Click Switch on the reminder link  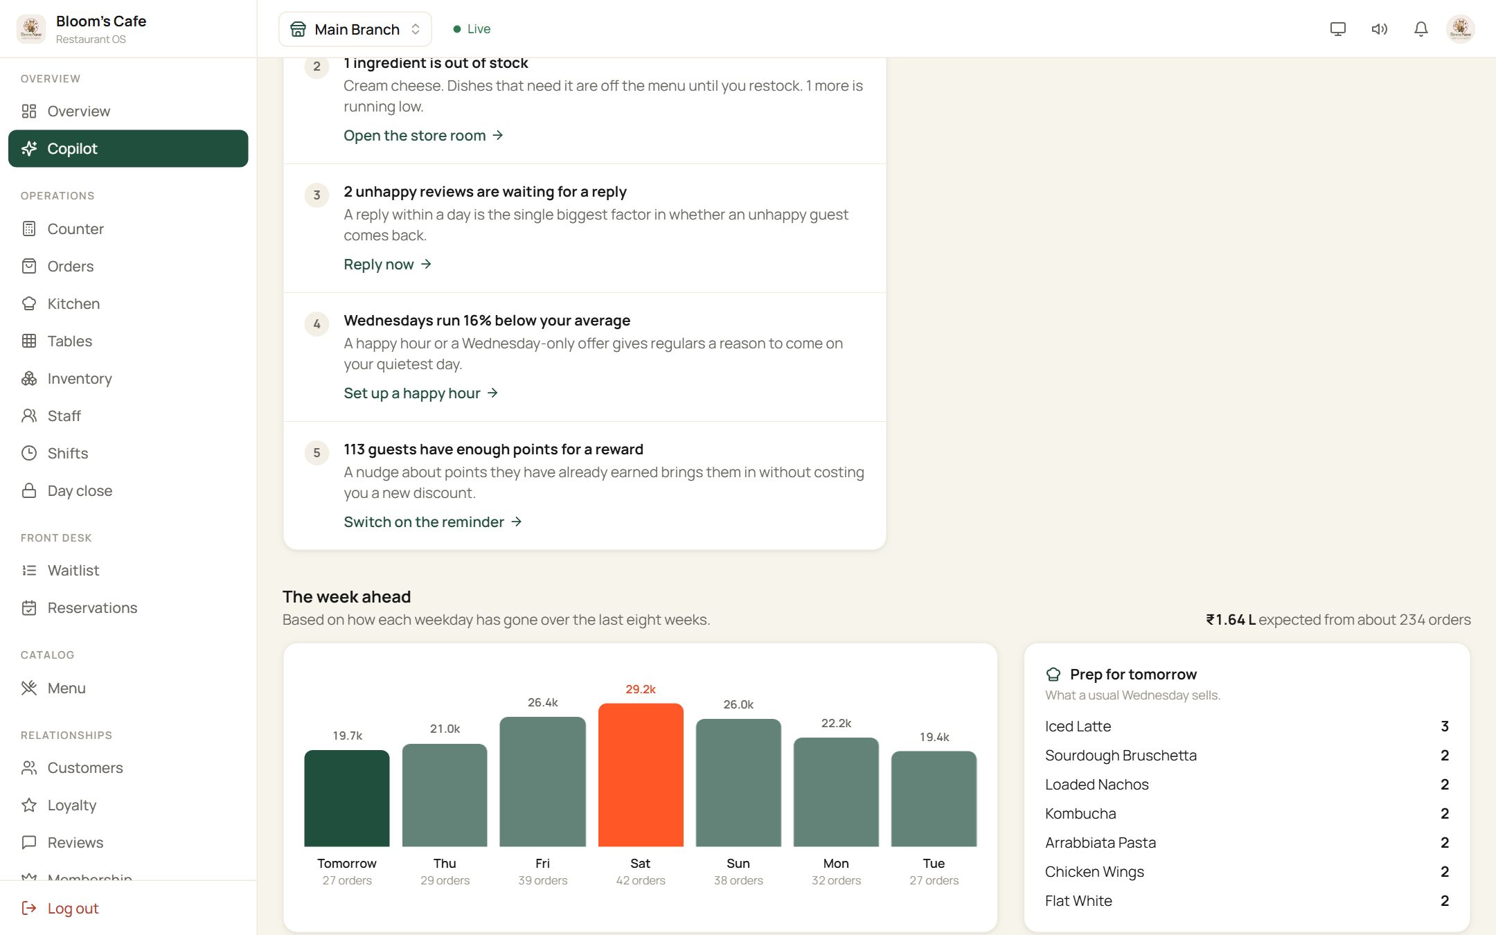(x=433, y=522)
